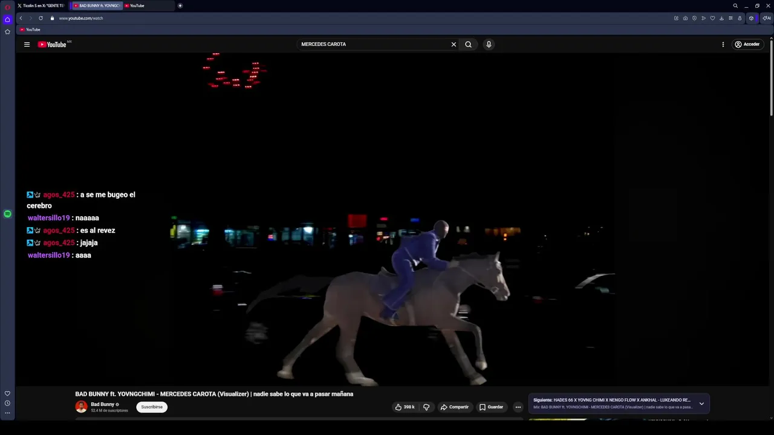Open the snapshot edit toolbar icon
Image resolution: width=774 pixels, height=435 pixels.
[676, 18]
